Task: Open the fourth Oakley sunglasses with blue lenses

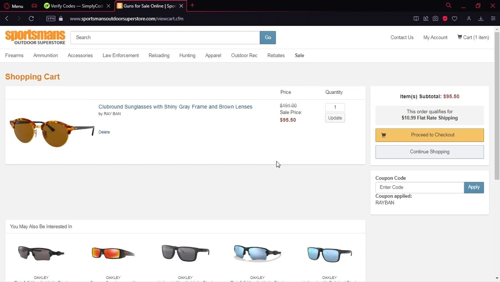Action: coord(257,253)
